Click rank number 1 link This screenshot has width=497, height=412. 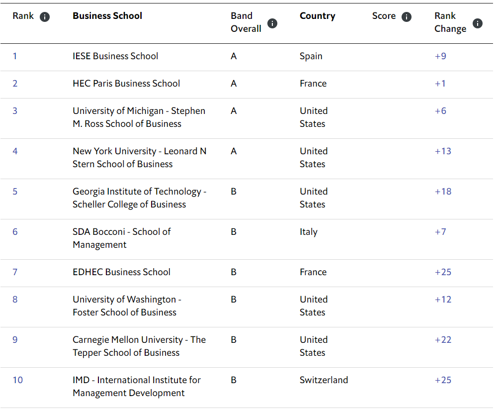click(15, 56)
